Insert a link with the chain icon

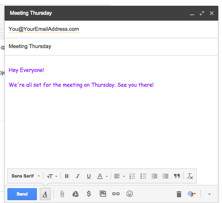point(116,194)
